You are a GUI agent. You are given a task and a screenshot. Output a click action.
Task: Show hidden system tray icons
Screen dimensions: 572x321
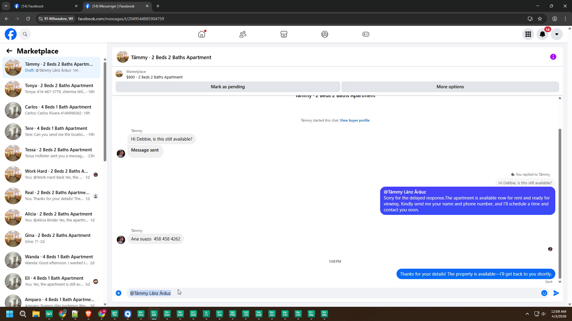(527, 314)
